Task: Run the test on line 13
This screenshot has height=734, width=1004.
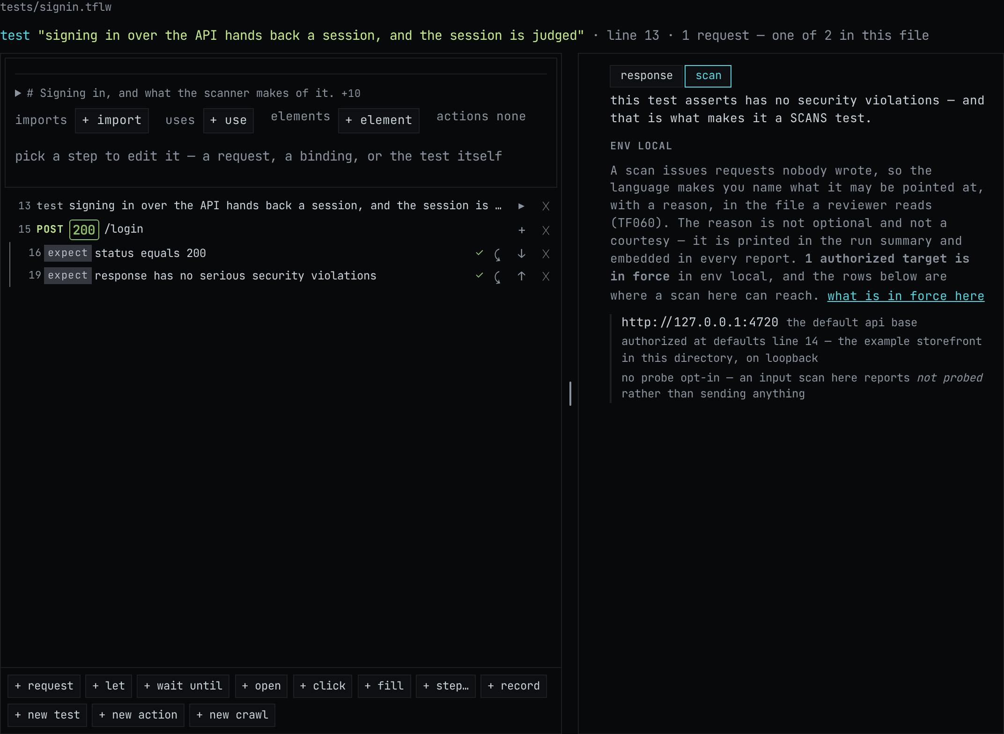Action: 521,206
